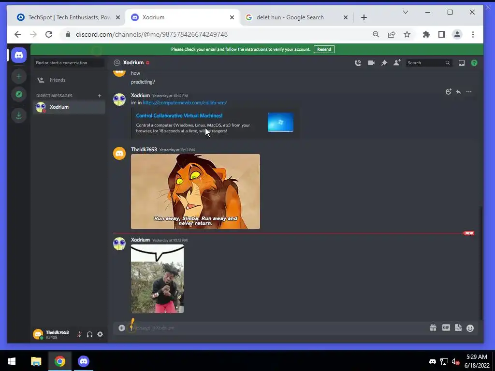Open User Settings gear icon

(100, 334)
